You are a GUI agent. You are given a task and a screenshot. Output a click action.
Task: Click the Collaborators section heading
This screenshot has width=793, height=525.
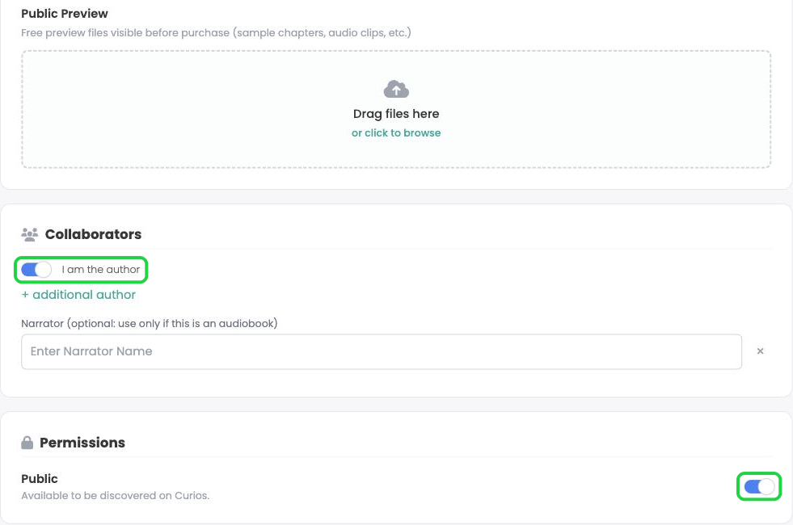click(93, 234)
